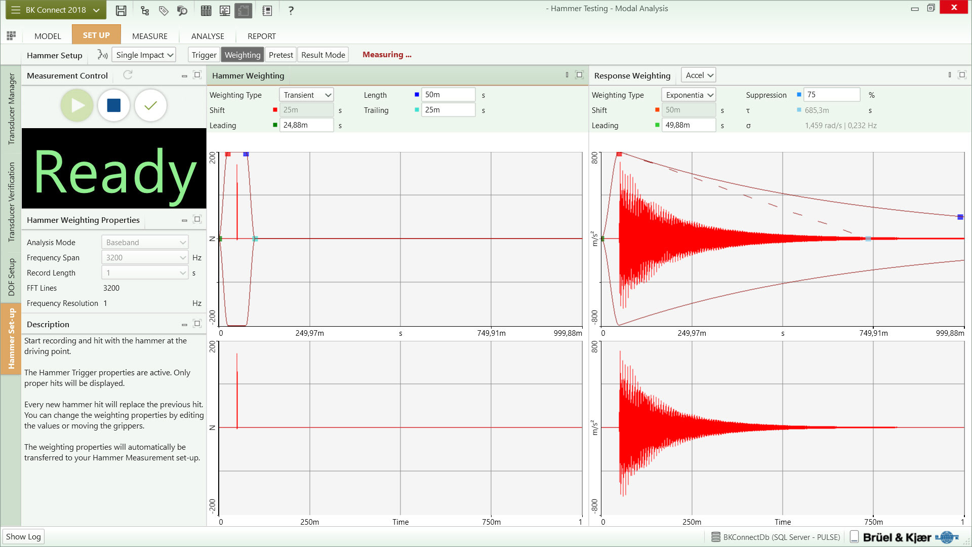
Task: Open the Transducer Verification side tab
Action: click(x=11, y=202)
